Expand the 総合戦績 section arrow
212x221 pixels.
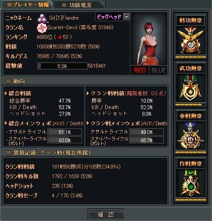point(6,93)
